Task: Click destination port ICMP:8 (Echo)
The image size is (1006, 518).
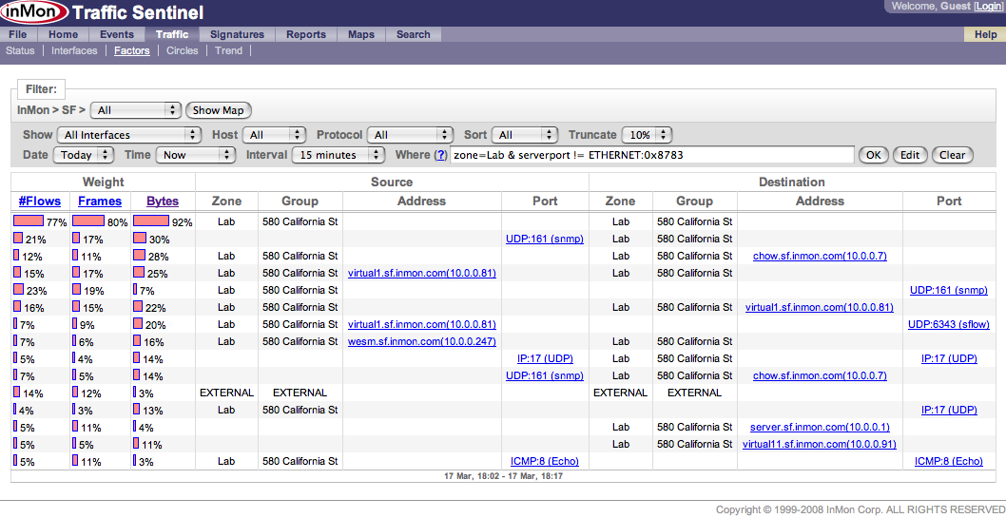Action: (949, 461)
